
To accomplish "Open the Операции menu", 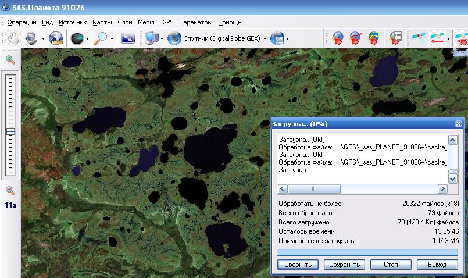I will tap(22, 22).
